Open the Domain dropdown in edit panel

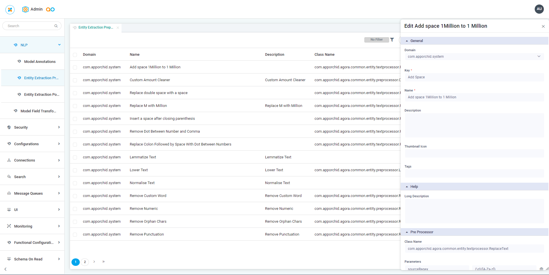point(474,57)
